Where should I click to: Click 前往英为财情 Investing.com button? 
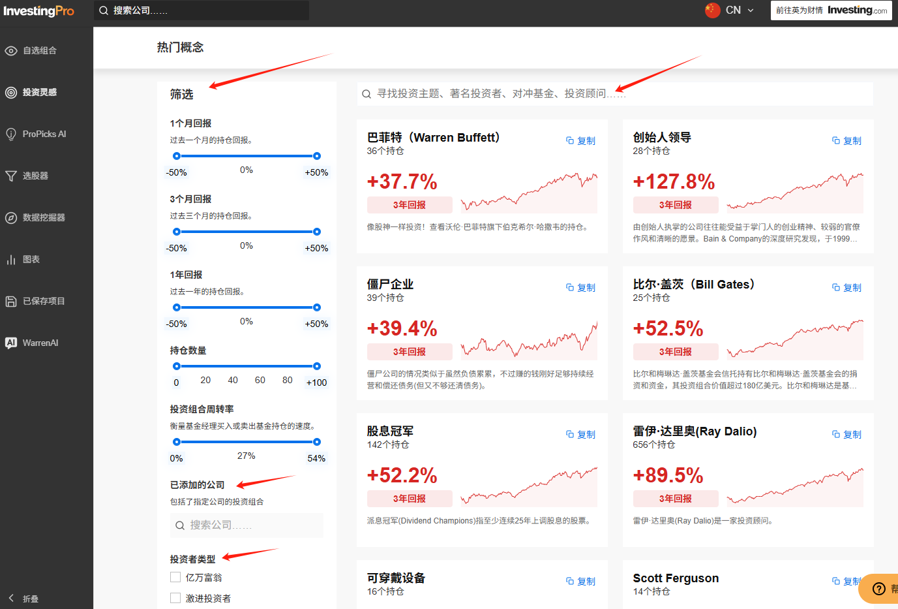pyautogui.click(x=831, y=10)
